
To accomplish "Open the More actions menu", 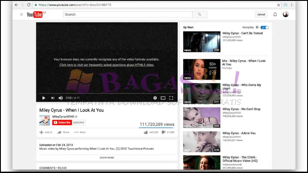I will pyautogui.click(x=80, y=132).
